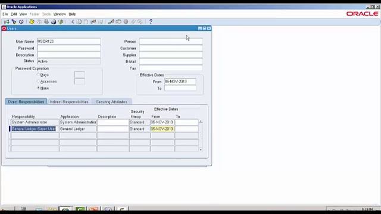Click the Status field showing Active
Screen dimensions: 381x214
click(69, 61)
